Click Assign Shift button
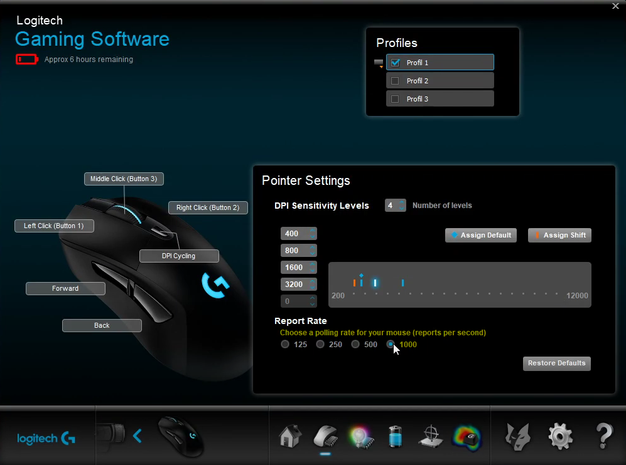 [x=559, y=235]
